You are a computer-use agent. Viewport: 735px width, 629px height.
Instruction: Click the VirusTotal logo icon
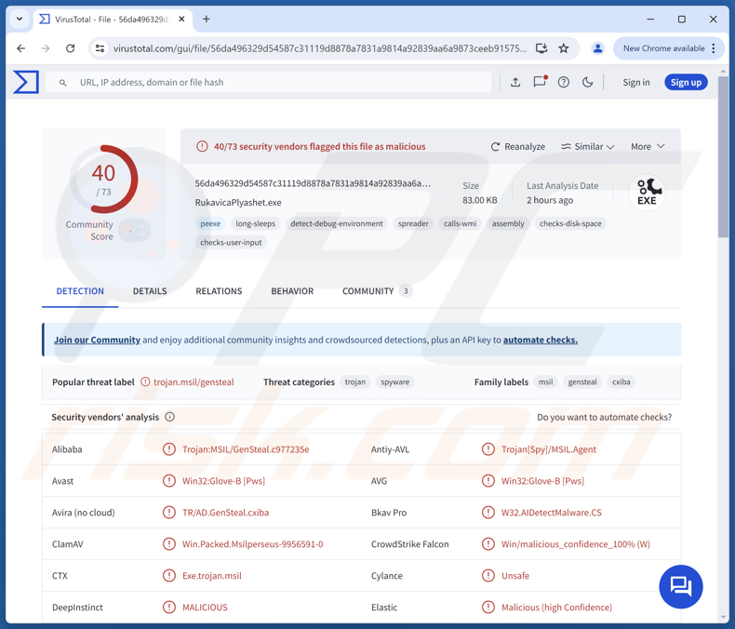click(x=26, y=82)
